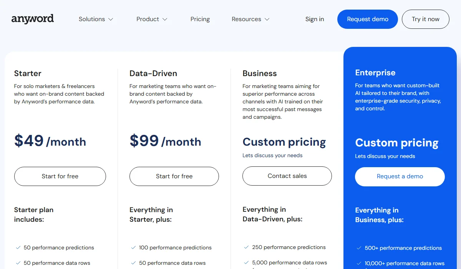Start for free on the Data-Driven plan

pos(174,176)
